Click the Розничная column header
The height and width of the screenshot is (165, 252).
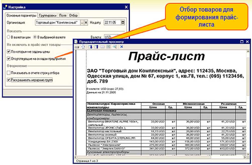point(229,104)
